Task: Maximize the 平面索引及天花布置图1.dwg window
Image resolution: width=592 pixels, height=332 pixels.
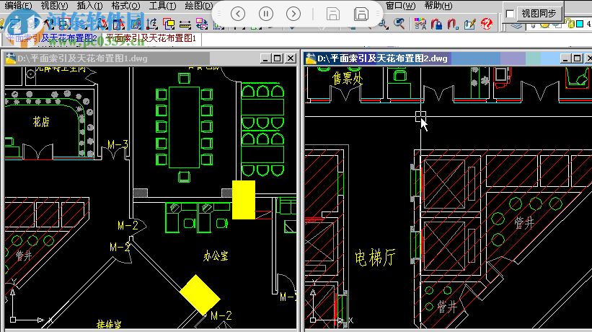Action: pyautogui.click(x=278, y=58)
